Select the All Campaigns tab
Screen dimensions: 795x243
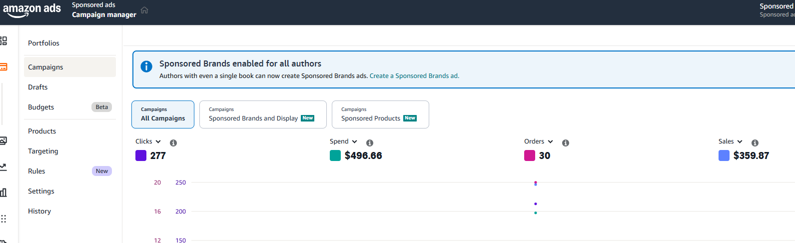point(163,114)
